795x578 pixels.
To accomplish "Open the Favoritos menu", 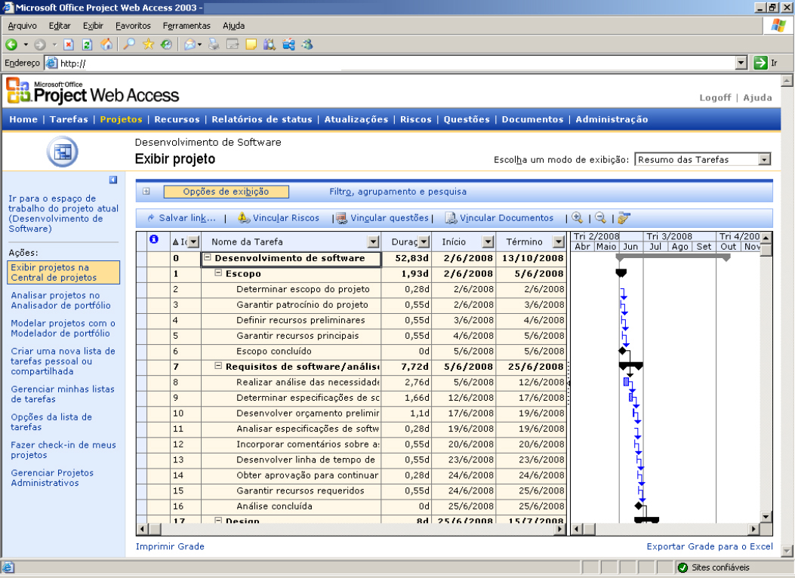I will (133, 26).
